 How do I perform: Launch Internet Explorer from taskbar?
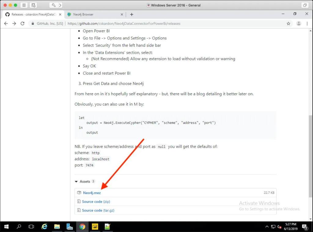click(44, 226)
